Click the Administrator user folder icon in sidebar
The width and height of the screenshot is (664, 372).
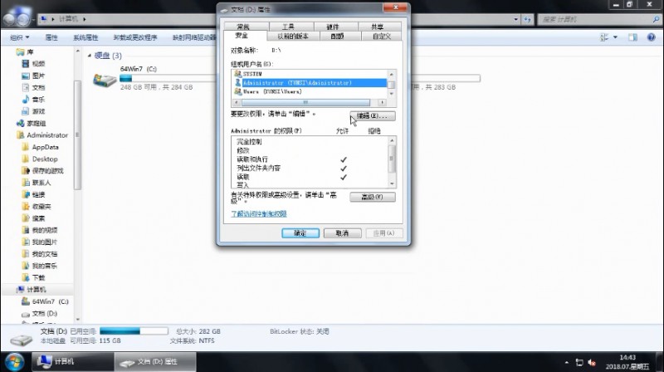click(20, 135)
